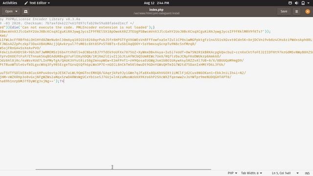Image resolution: width=313 pixels, height=176 pixels.
Task: Click the INS insert mode indicator
Action: (x=307, y=173)
